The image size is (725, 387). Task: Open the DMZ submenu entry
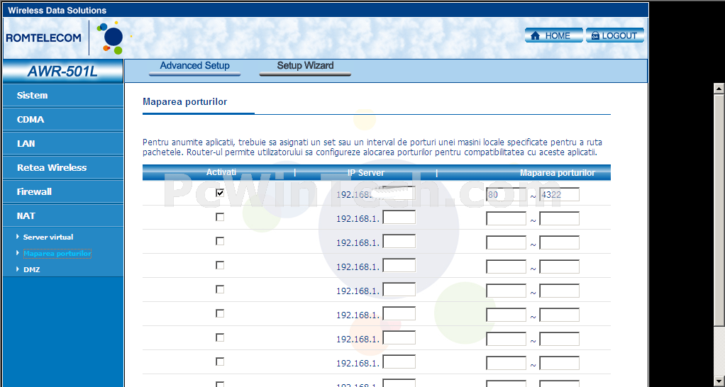tap(32, 269)
